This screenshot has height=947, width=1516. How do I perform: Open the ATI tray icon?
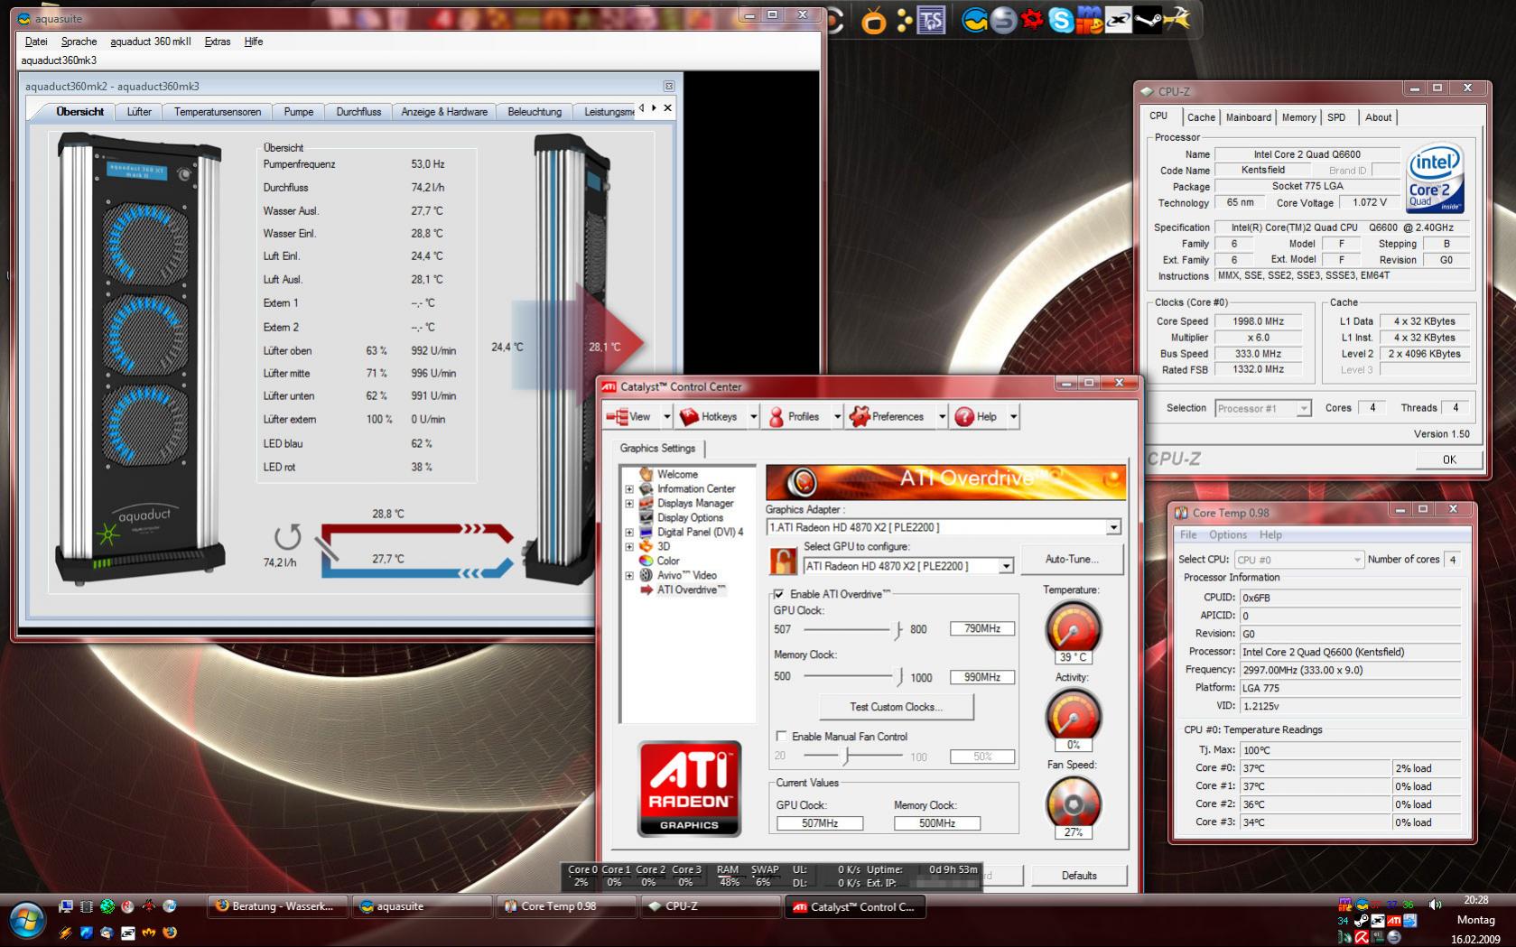[1394, 921]
